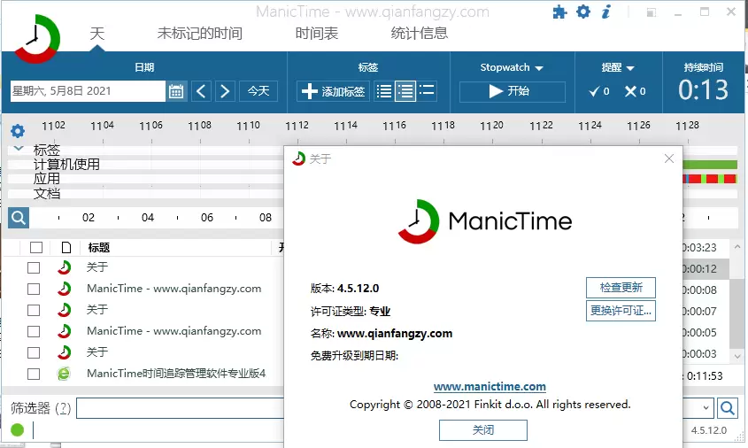748x448 pixels.
Task: Select the first tag list view icon
Action: [x=384, y=90]
